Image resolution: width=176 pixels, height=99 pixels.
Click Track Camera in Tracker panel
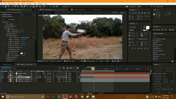(158, 68)
